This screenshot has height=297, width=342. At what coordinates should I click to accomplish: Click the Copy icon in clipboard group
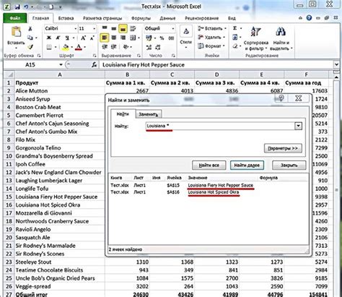30,38
